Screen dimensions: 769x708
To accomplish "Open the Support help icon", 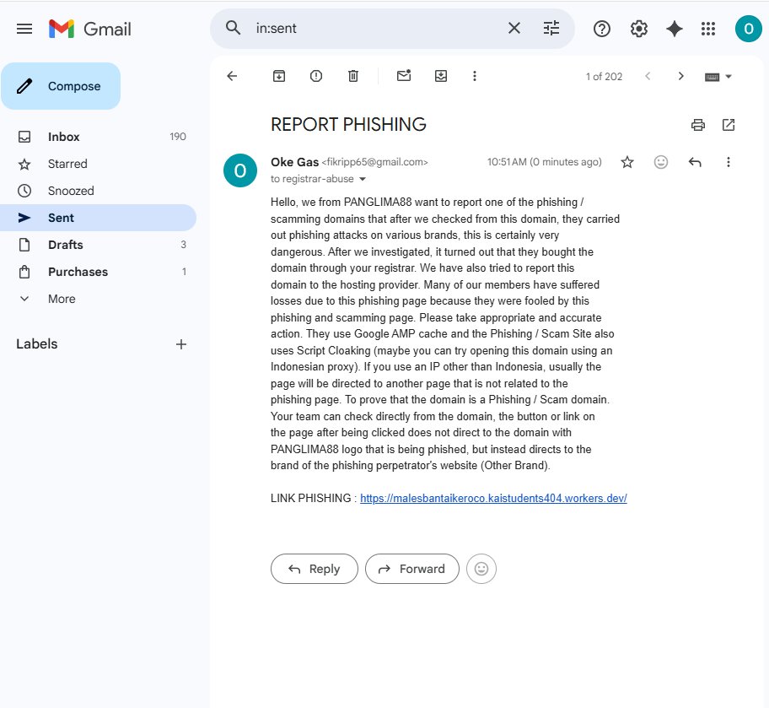I will point(602,29).
